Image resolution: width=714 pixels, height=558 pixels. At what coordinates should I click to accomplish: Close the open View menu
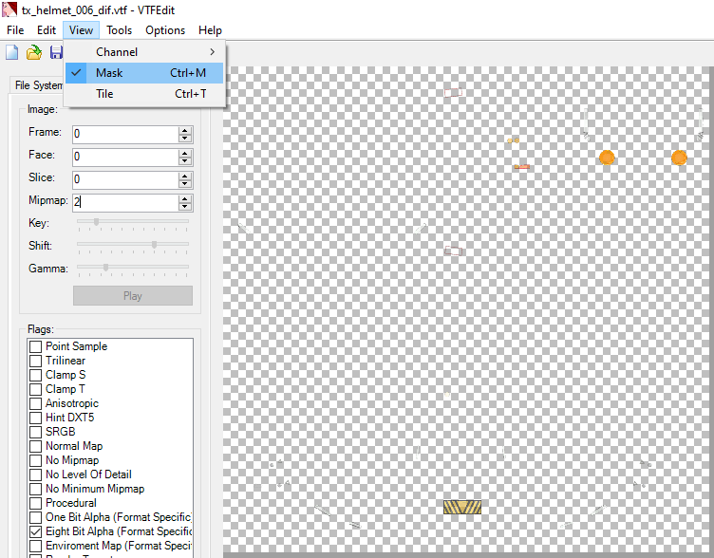81,30
